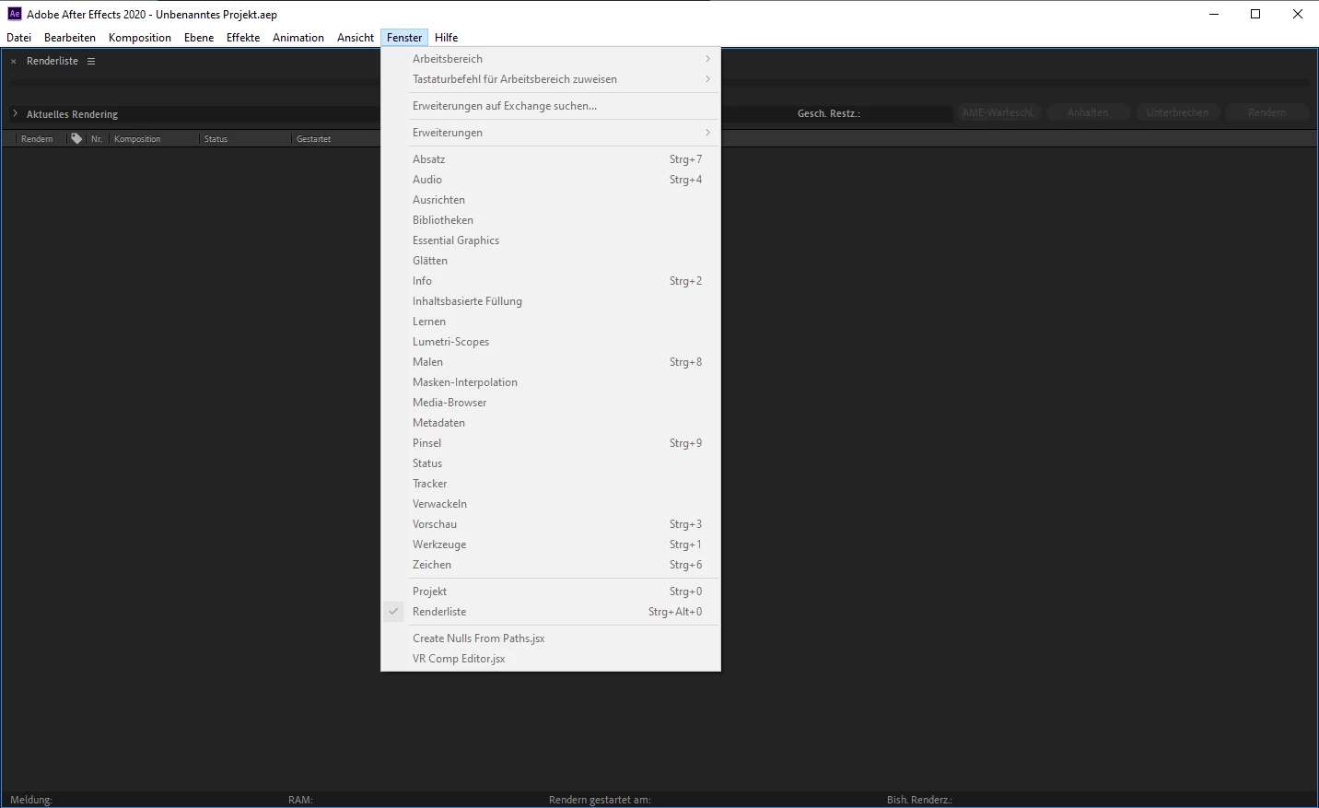Minimize the After Effects window
This screenshot has width=1319, height=808.
tap(1213, 14)
